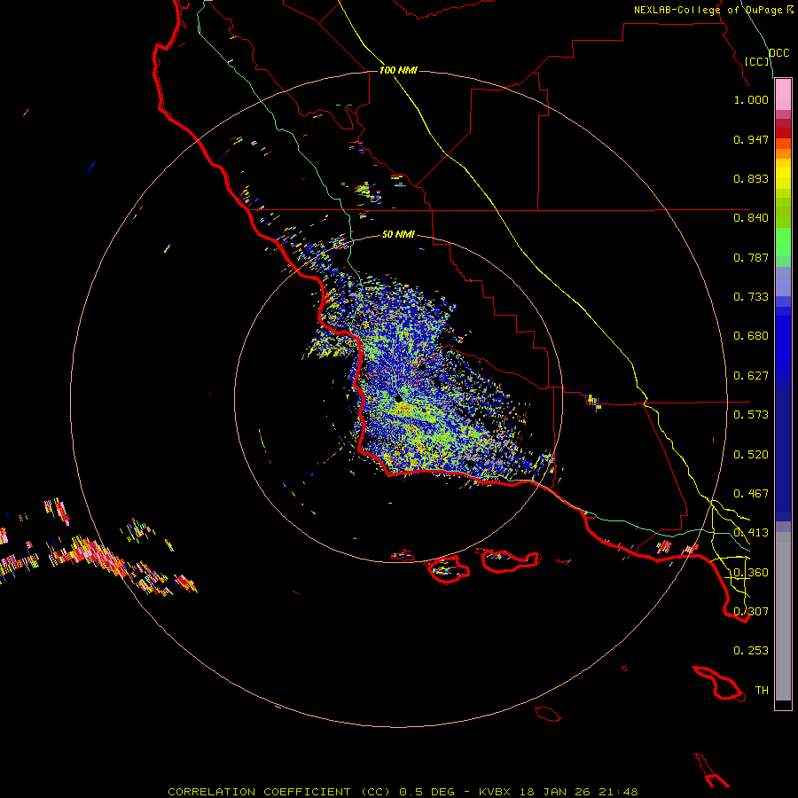Click the 50 NMI range ring label
This screenshot has width=798, height=798.
(x=398, y=234)
